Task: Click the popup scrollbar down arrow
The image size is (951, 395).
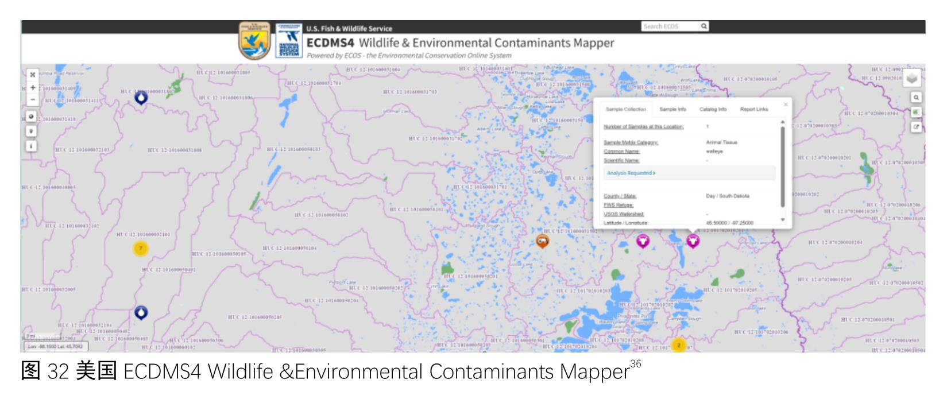Action: point(782,220)
